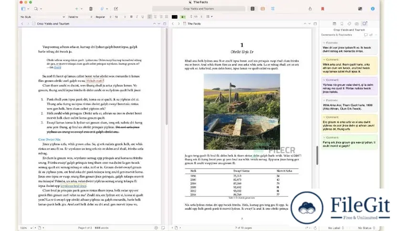Screen dimensions: 399x231
Task: Collapse the green Comment starting Furng erk
Action: click(x=324, y=137)
